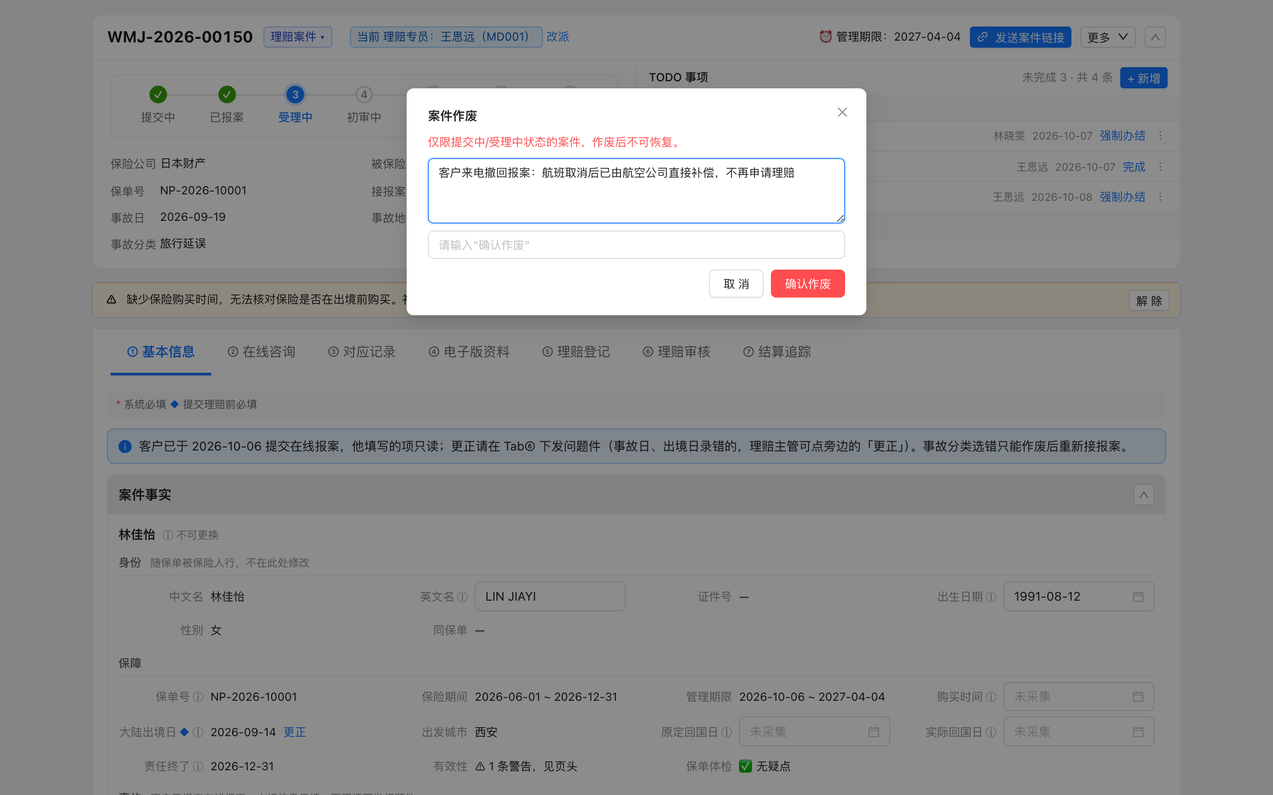1273x795 pixels.
Task: Click 发送案件链接 button
Action: click(x=1020, y=37)
